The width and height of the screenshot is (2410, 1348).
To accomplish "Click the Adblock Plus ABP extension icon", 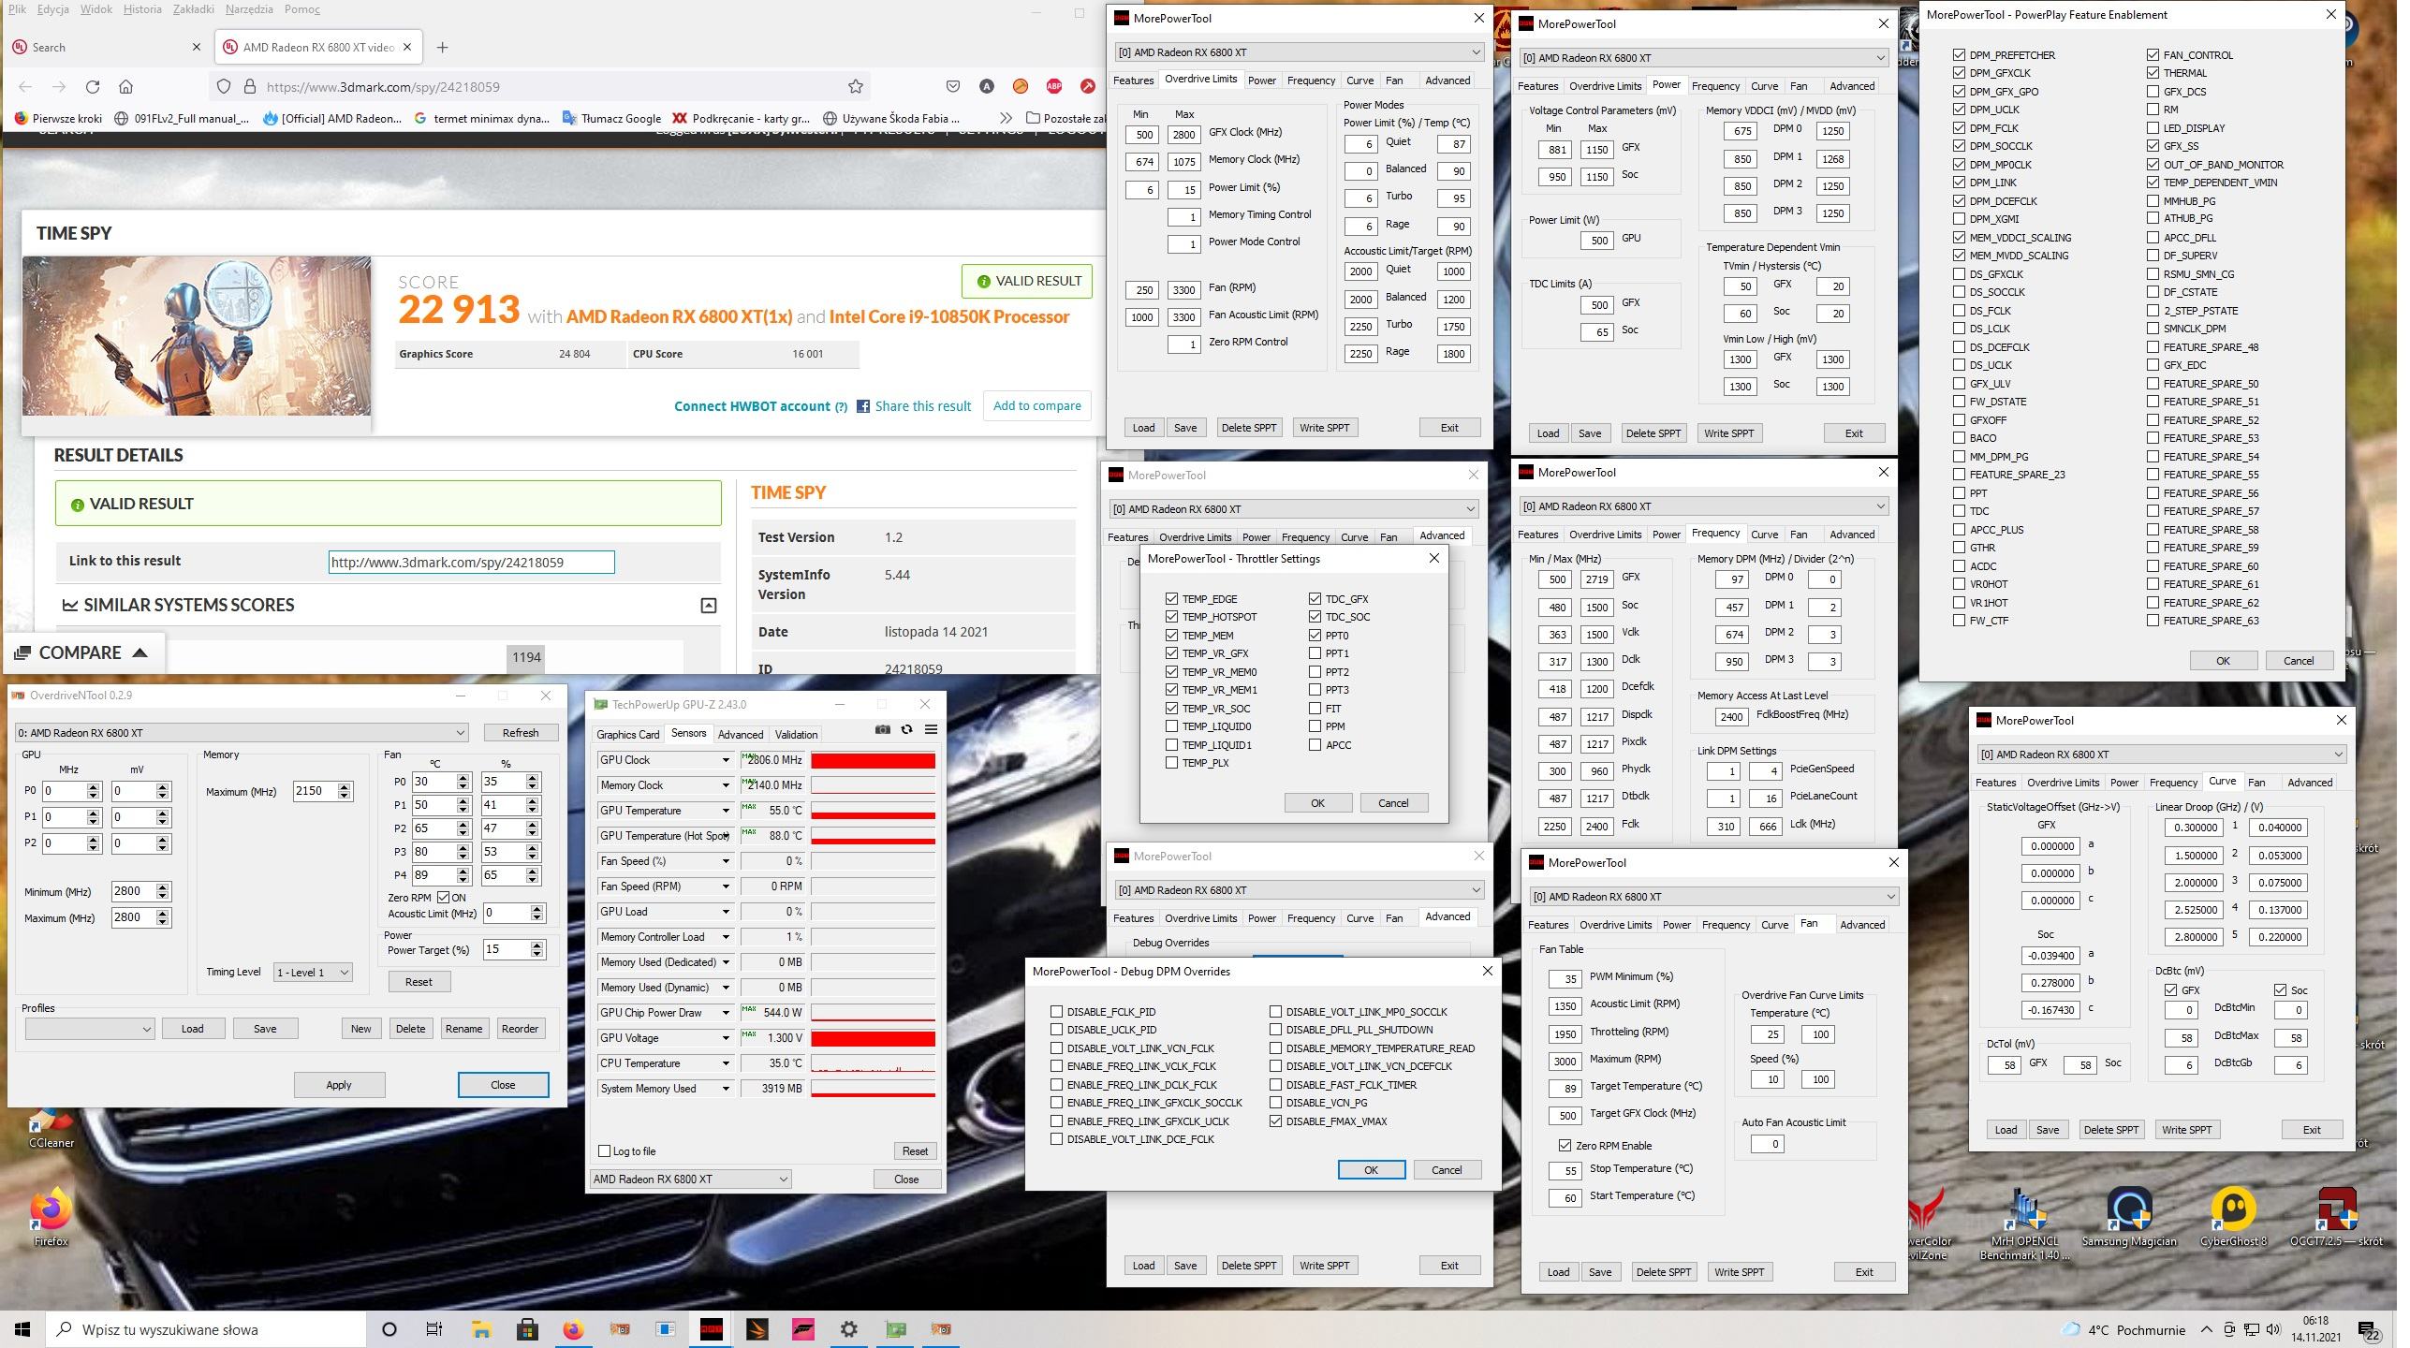I will coord(1054,87).
